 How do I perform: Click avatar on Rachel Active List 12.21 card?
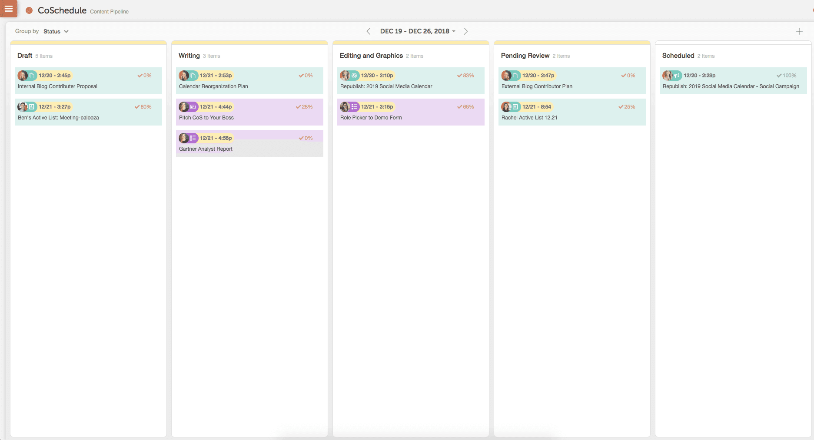coord(506,107)
